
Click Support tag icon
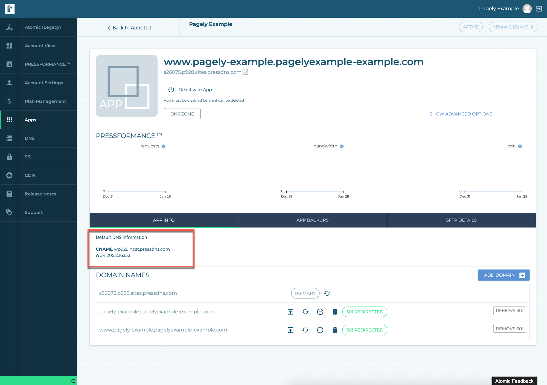[x=9, y=212]
